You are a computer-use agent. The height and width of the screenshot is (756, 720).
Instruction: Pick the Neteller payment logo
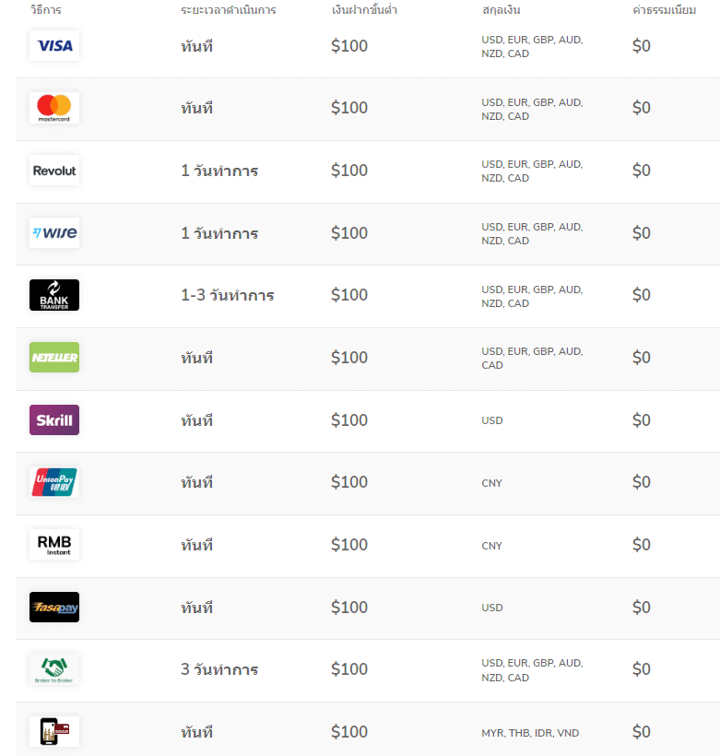54,358
